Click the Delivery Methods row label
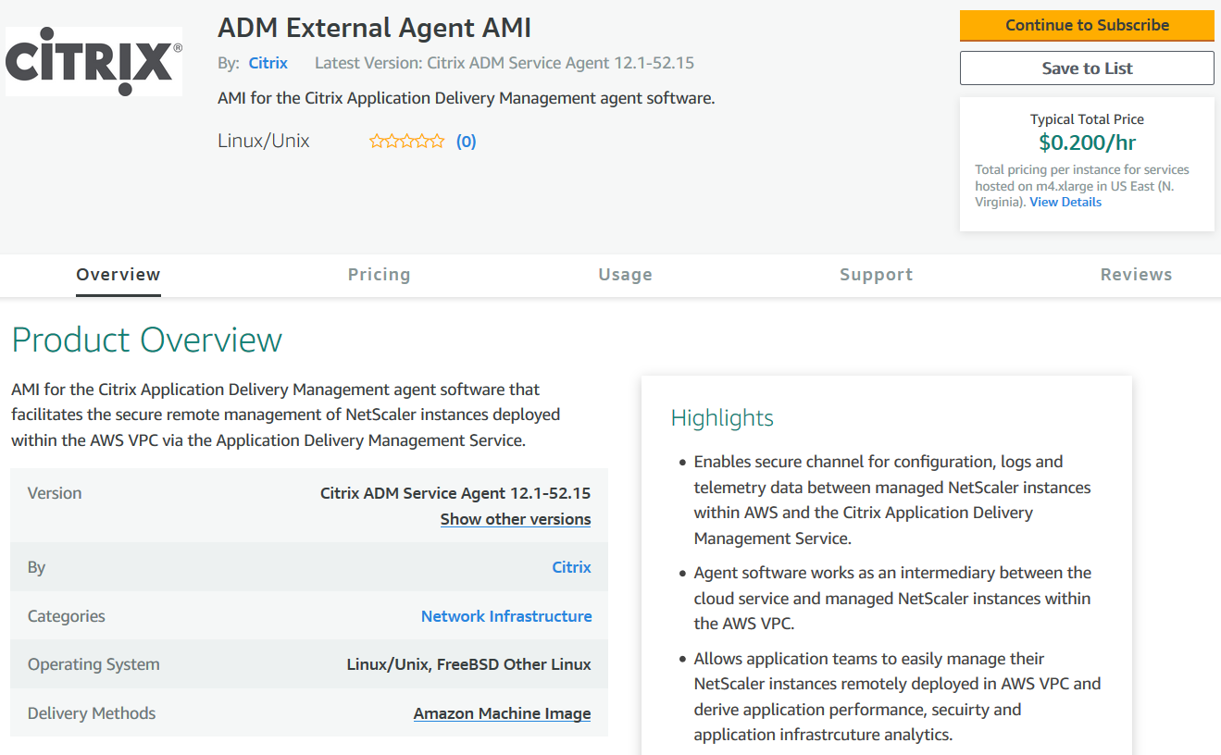This screenshot has height=755, width=1221. [x=92, y=713]
